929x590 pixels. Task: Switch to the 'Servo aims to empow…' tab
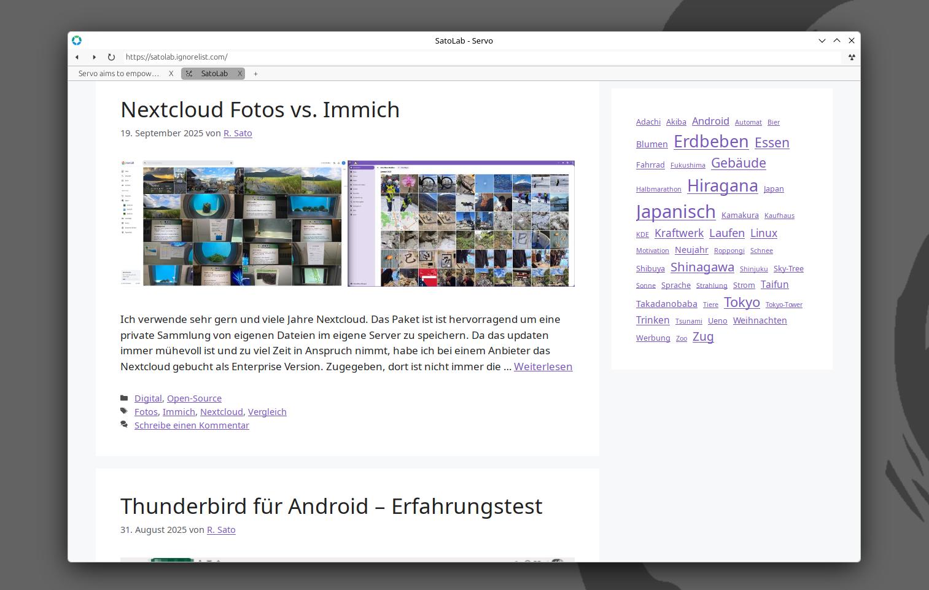tap(119, 74)
